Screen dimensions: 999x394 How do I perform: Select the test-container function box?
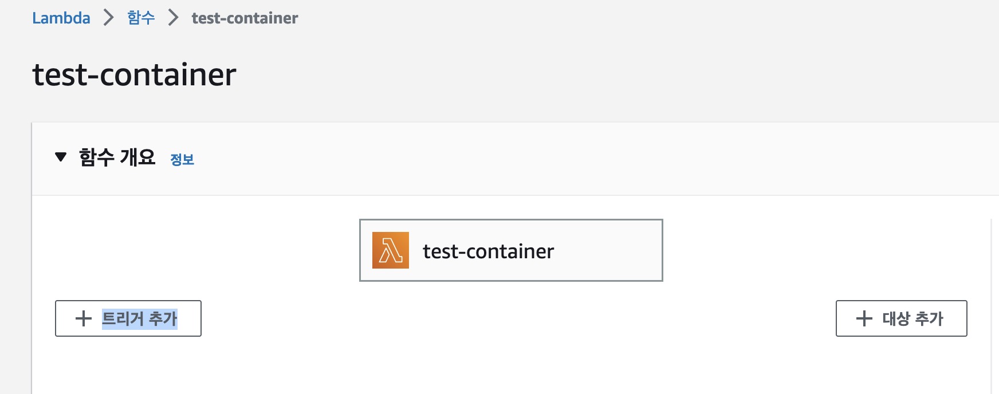pyautogui.click(x=607, y=250)
